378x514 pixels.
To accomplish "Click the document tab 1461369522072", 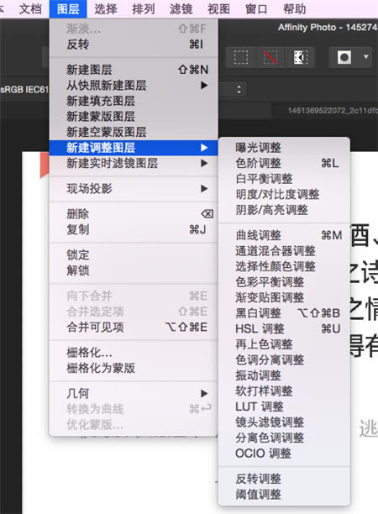I will [x=331, y=111].
